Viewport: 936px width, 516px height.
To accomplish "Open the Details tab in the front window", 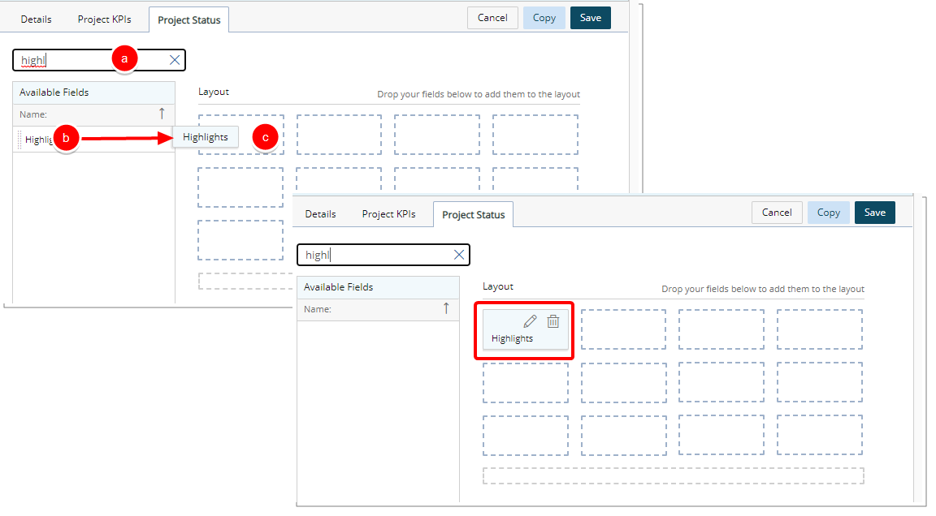I will coord(321,214).
